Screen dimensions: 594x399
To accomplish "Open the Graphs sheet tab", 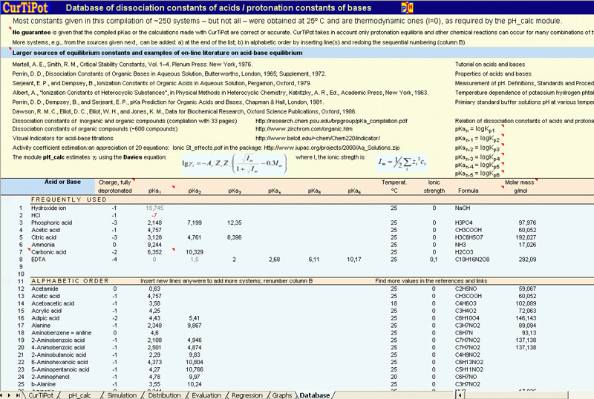I will (282, 395).
